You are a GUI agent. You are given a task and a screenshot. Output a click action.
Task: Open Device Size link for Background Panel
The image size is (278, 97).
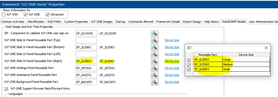172,82
